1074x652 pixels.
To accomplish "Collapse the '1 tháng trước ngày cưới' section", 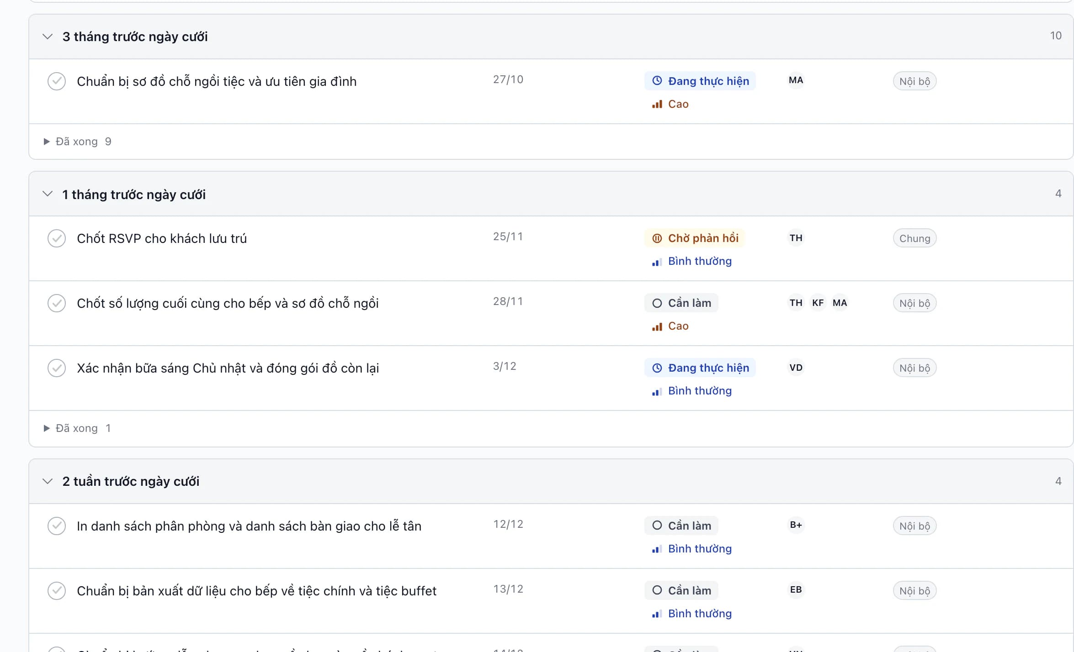I will point(48,194).
